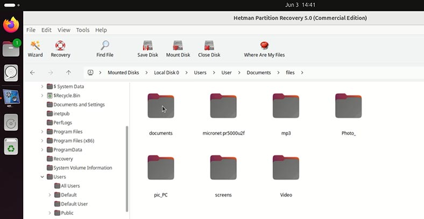Navigate to User breadcrumb segment
Screen dimensions: 424x219
[x=227, y=73]
